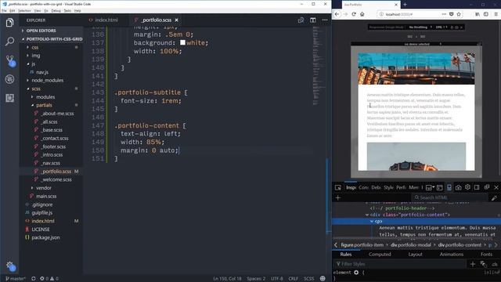Collapse the portfolio-content div node in Inspector
501x282 pixels.
(367, 215)
